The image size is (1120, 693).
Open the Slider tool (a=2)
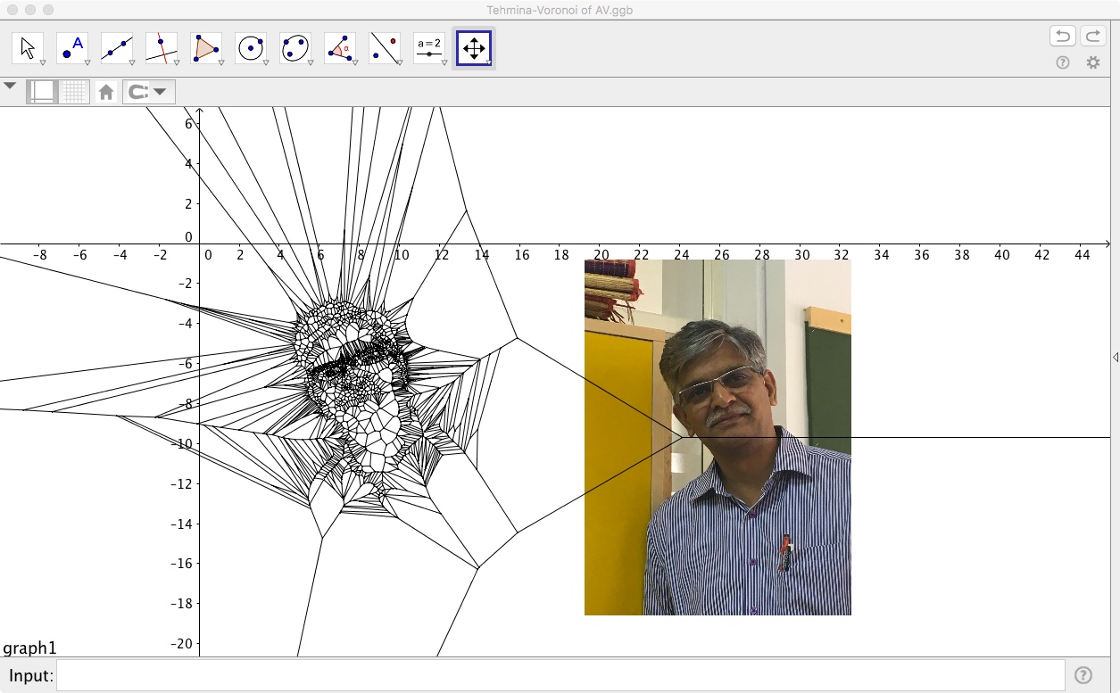[x=429, y=48]
